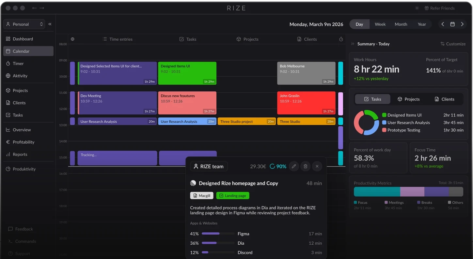Open the date picker calendar icon
Viewport: 473px width, 259px height.
point(452,24)
